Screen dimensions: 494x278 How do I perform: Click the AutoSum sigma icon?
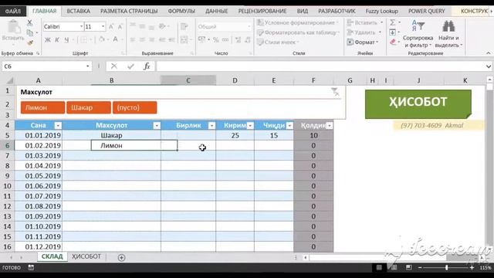[x=393, y=22]
